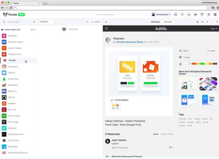Viewport: 219px width, 159px height.
Task: Open the Designer News feed icon
Action: (x=4, y=42)
